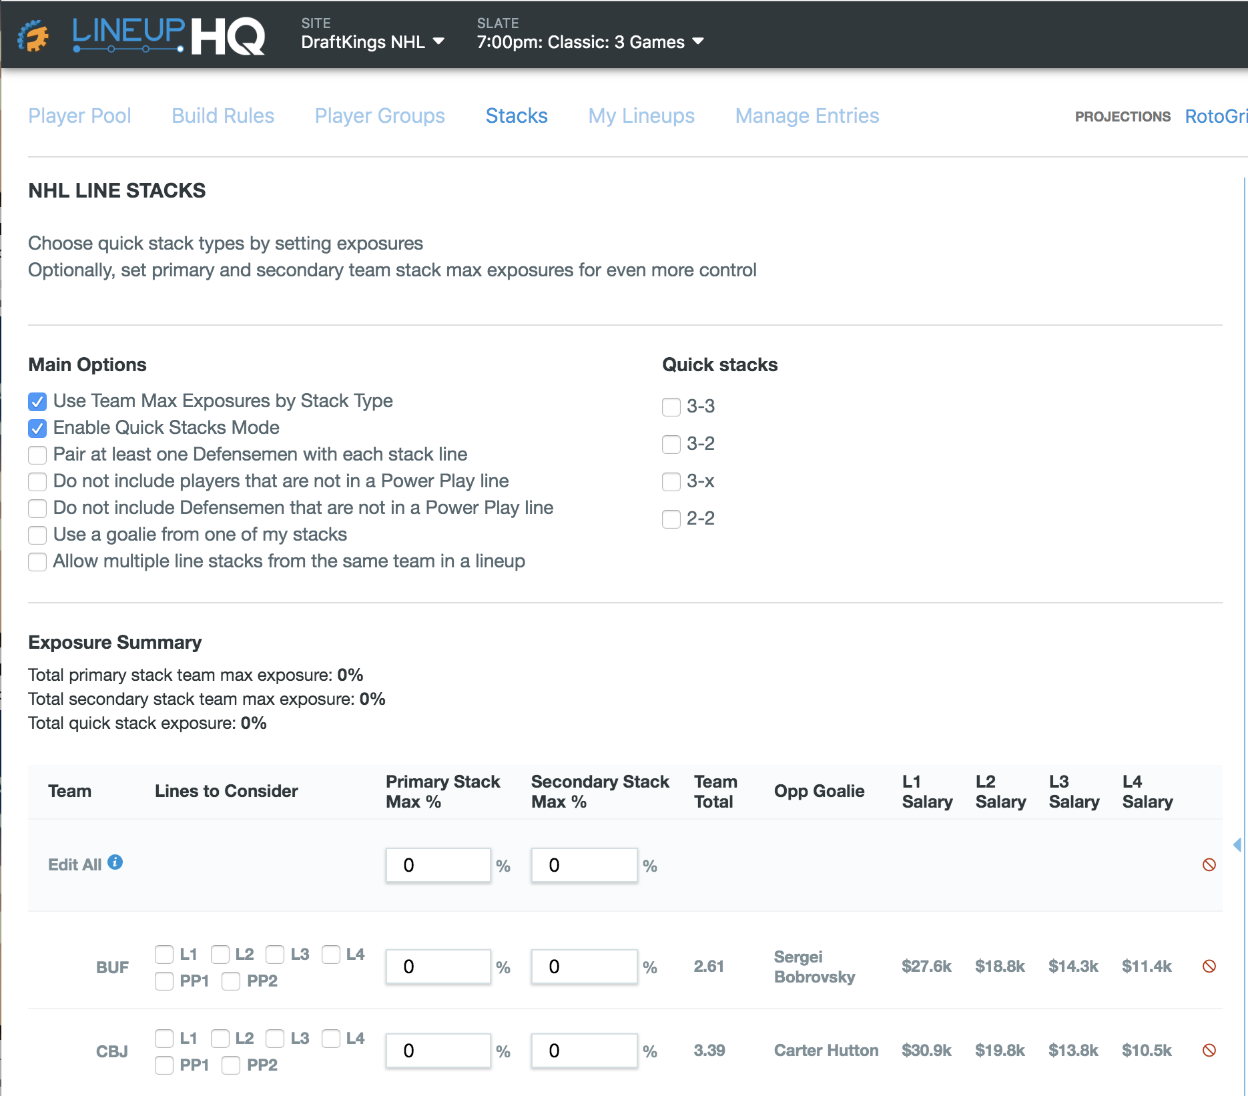This screenshot has width=1248, height=1096.
Task: Check the L3 box for BUF
Action: [x=275, y=954]
